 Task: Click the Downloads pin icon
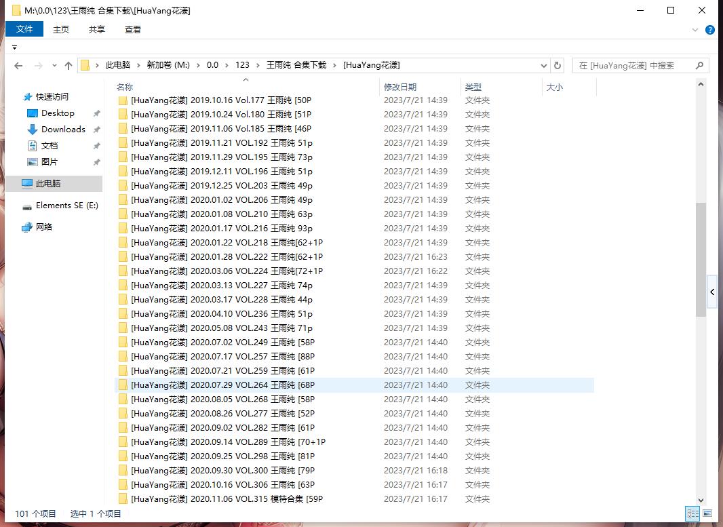click(x=97, y=130)
